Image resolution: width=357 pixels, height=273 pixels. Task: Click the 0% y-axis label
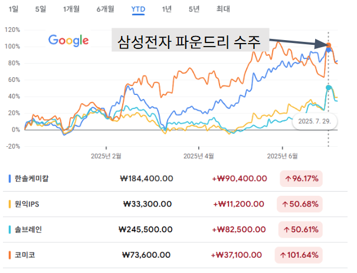point(16,130)
